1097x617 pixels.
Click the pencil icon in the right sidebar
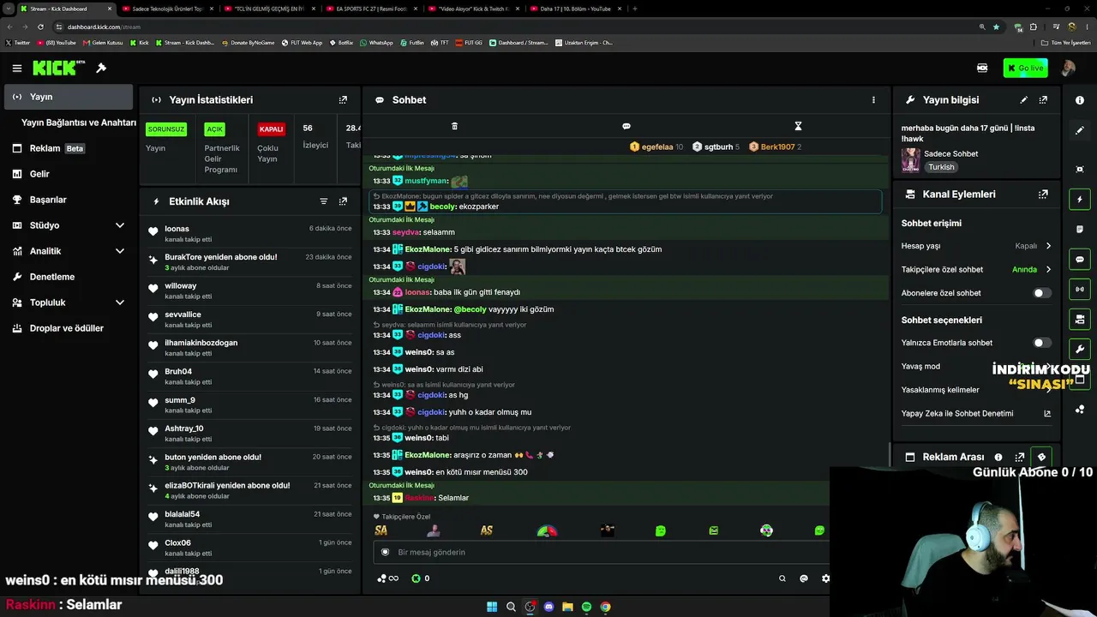[x=1080, y=130]
